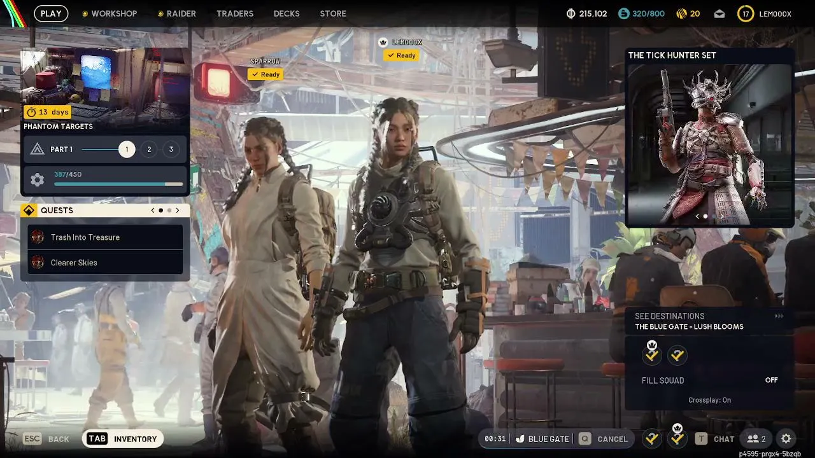Image resolution: width=815 pixels, height=458 pixels.
Task: Show previous quests page arrow
Action: click(x=153, y=211)
